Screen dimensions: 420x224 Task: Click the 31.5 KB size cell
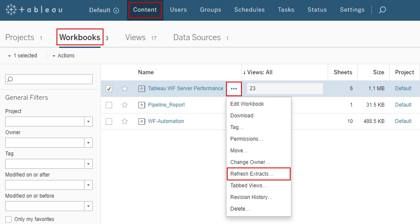point(375,105)
